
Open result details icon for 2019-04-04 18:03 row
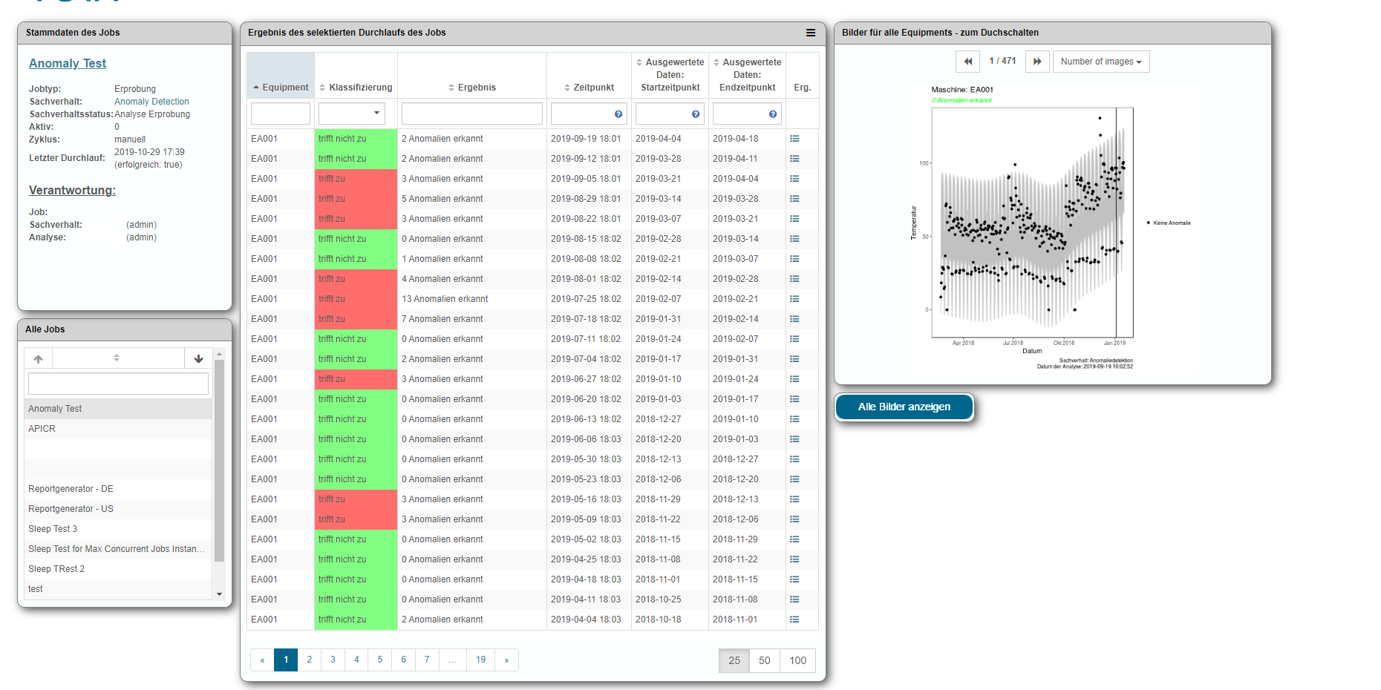pyautogui.click(x=794, y=620)
